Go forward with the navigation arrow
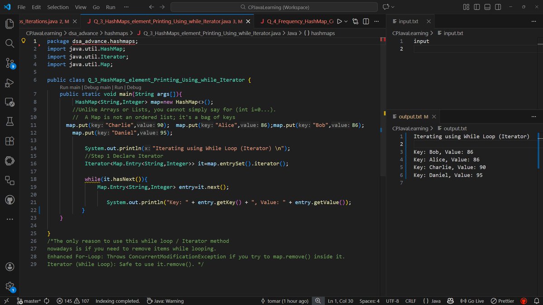 click(x=162, y=7)
